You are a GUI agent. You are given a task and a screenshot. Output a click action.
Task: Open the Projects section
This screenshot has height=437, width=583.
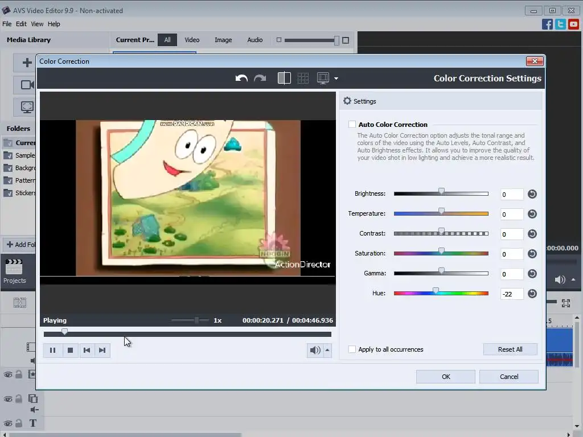point(14,271)
